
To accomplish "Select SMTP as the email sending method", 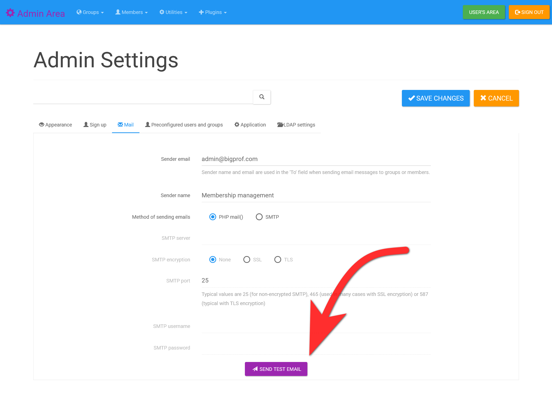I will (x=259, y=217).
